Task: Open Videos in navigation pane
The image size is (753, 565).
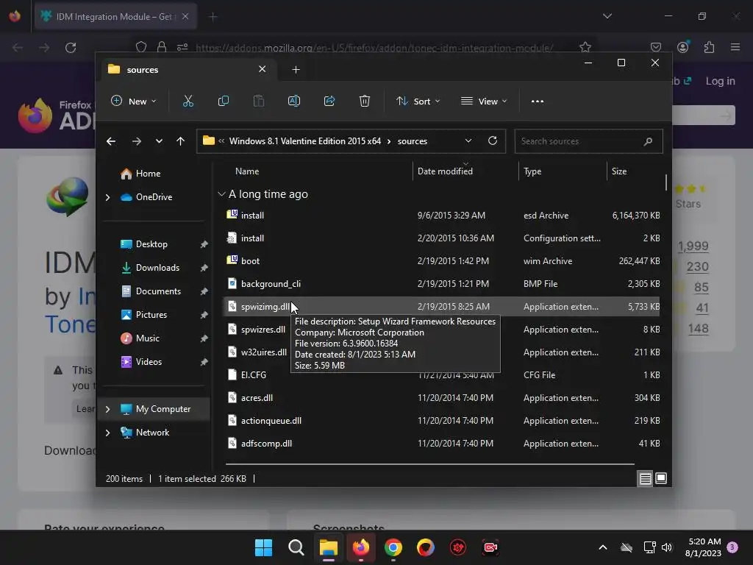Action: click(x=149, y=362)
